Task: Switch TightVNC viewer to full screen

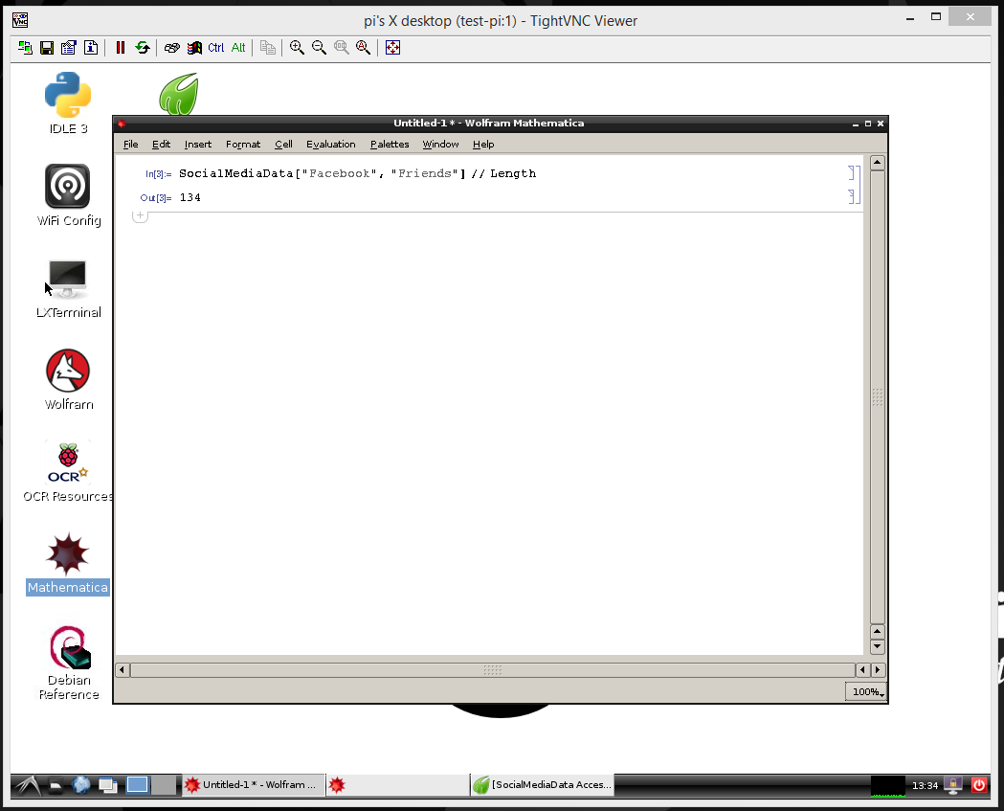Action: (x=392, y=48)
